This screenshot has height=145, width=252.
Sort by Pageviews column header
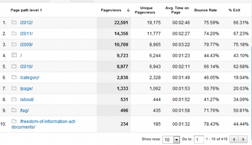pos(111,10)
